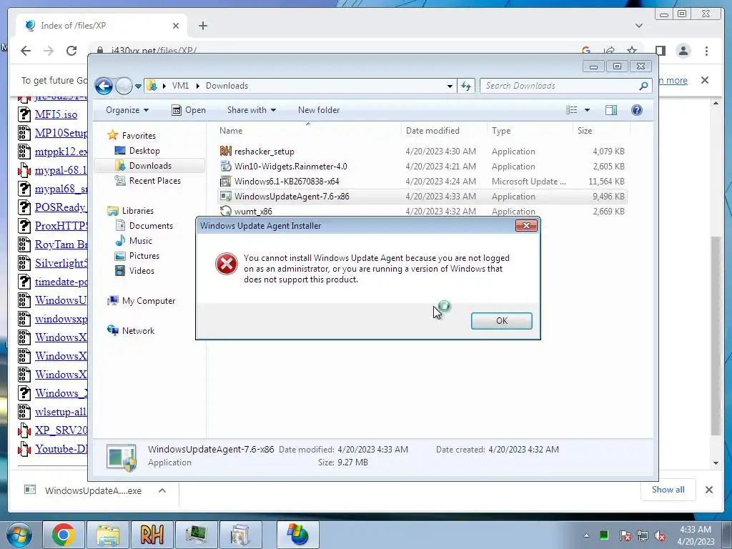
Task: Toggle the preview pane button
Action: (611, 110)
